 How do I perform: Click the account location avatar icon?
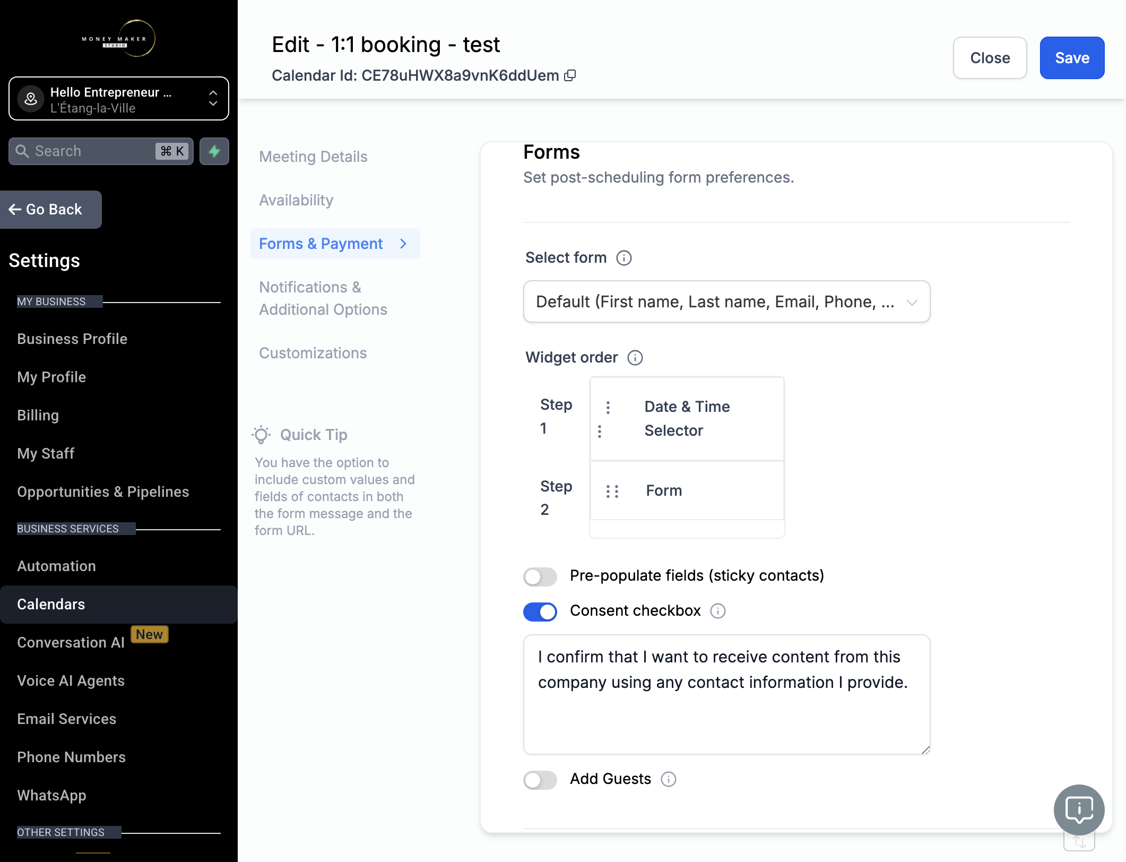[x=31, y=98]
